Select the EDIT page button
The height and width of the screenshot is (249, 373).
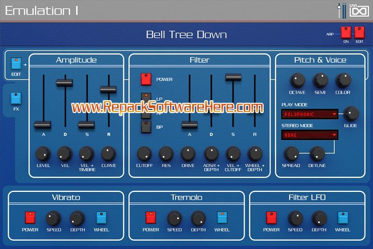(x=16, y=64)
